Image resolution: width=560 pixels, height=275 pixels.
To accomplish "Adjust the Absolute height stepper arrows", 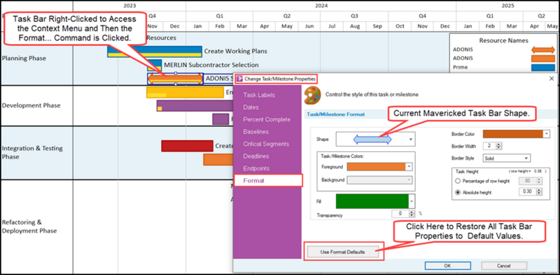I will point(539,193).
